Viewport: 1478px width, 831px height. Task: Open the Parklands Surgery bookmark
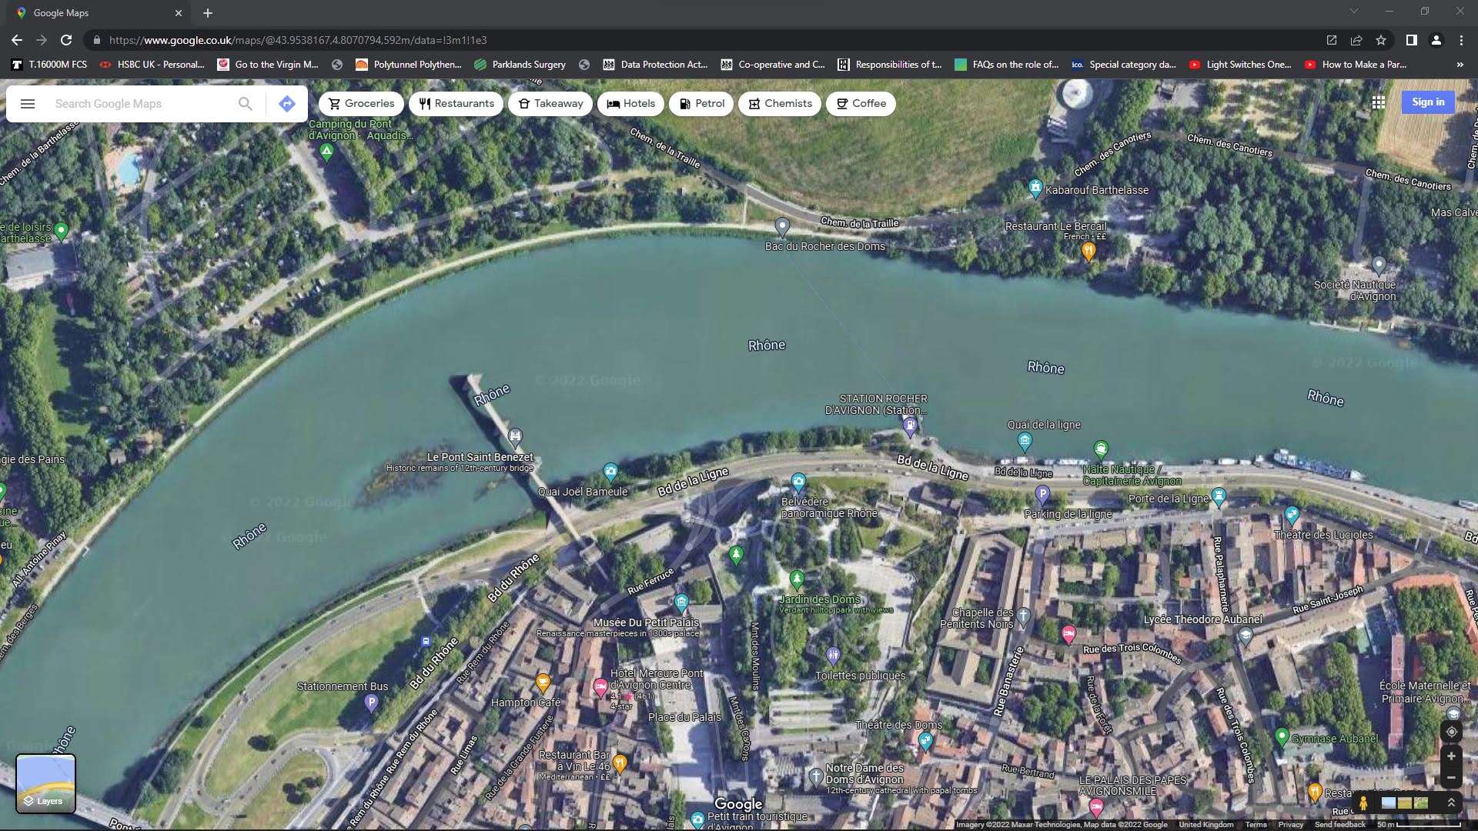(x=520, y=65)
